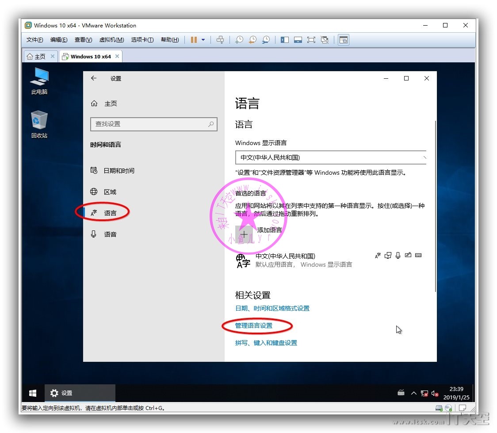Pause the virtual machine with the toolbar button
Image resolution: width=497 pixels, height=433 pixels.
pos(194,40)
